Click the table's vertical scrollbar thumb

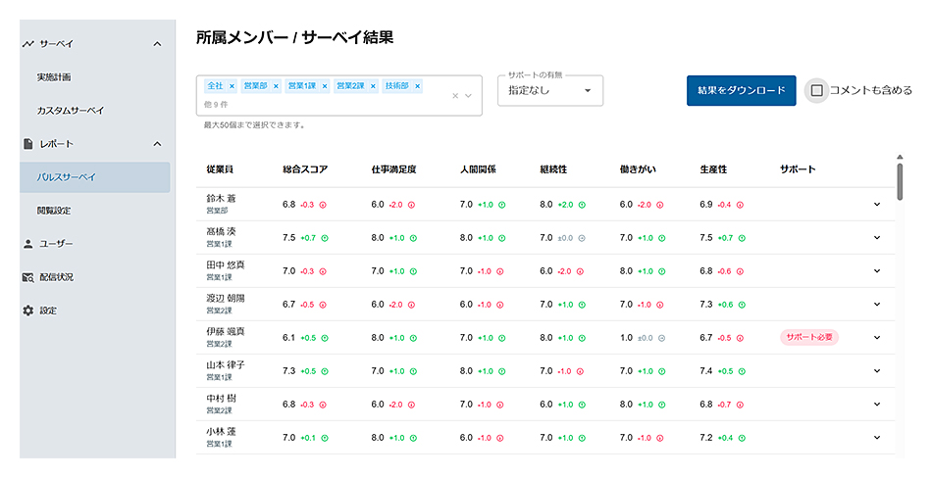[900, 180]
